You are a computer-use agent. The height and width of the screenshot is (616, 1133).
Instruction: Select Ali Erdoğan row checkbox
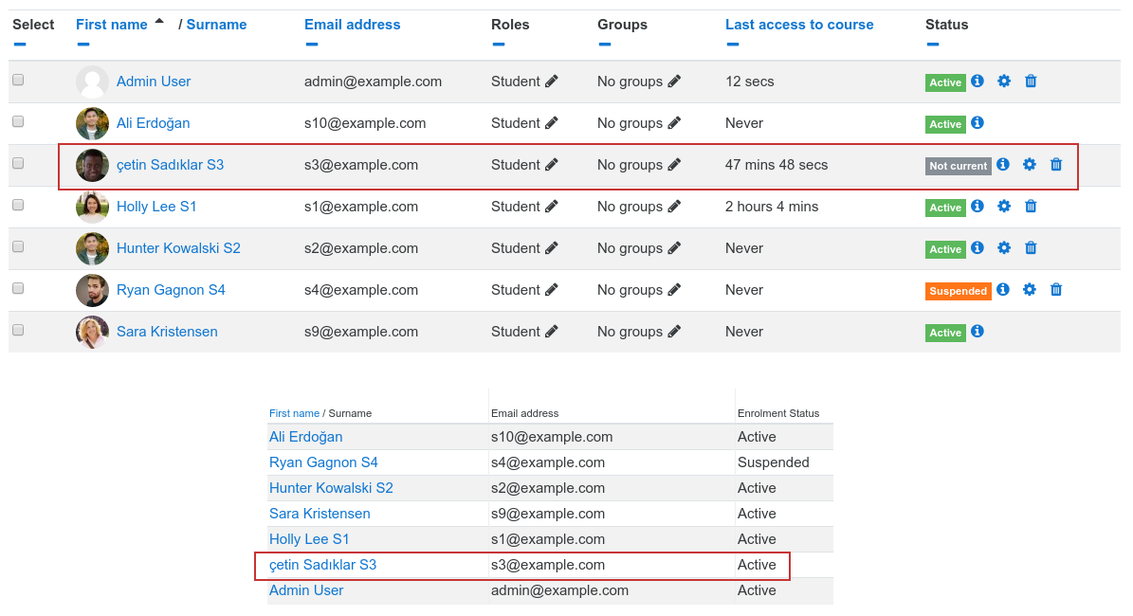18,122
